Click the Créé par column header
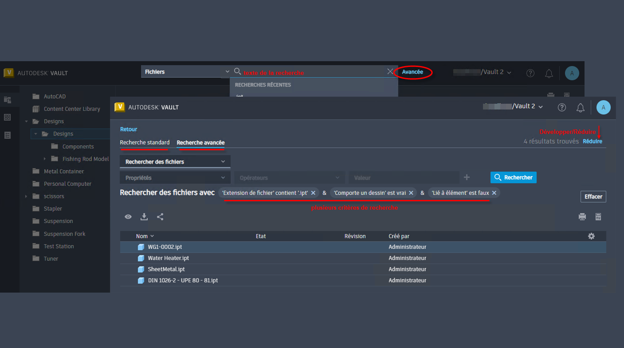This screenshot has height=348, width=624. click(x=399, y=236)
